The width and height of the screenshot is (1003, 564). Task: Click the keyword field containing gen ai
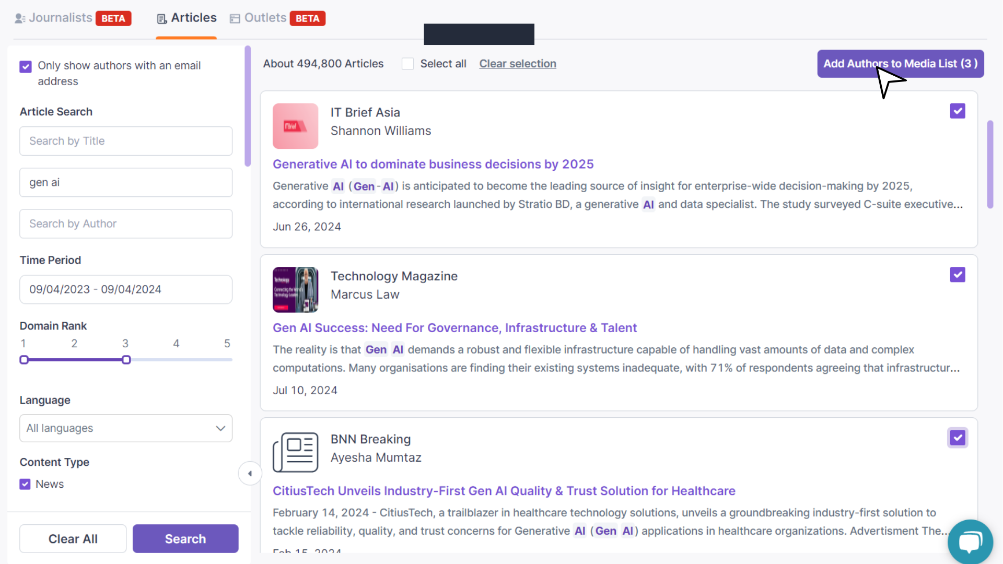pyautogui.click(x=126, y=182)
